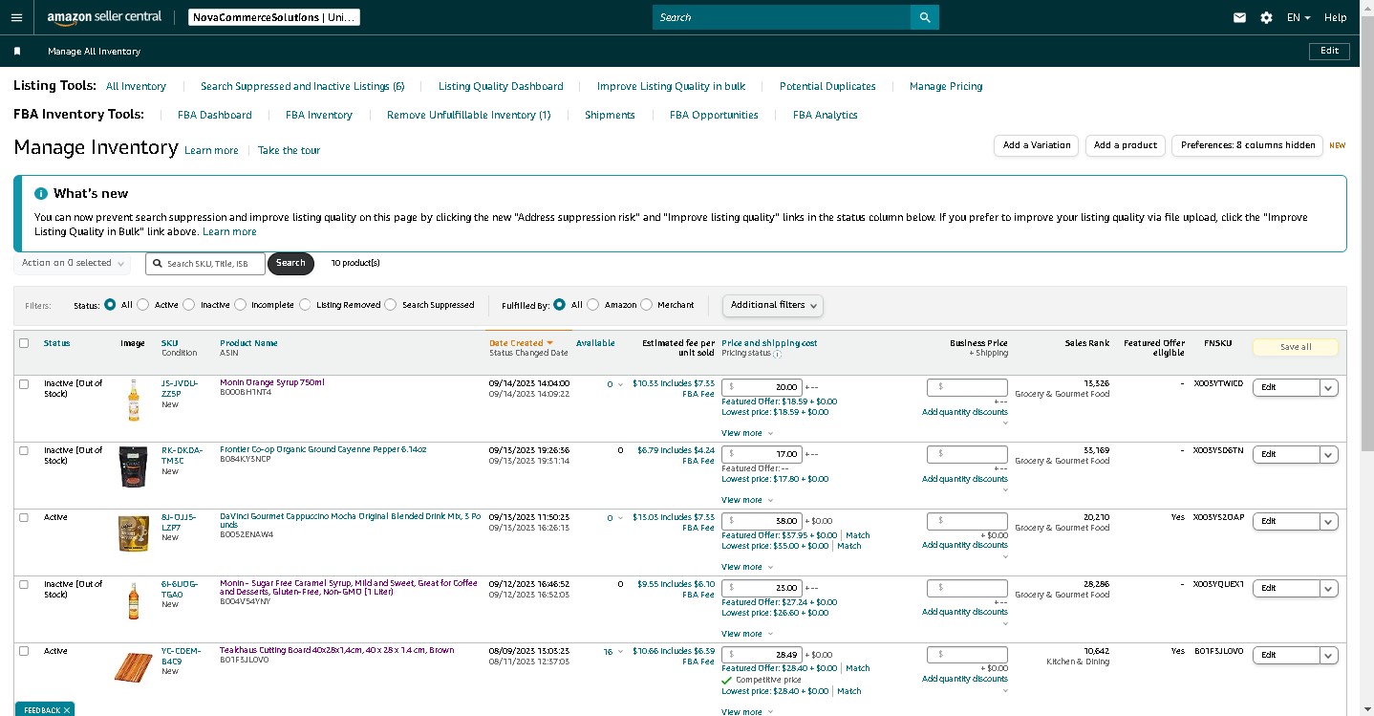The image size is (1374, 716).
Task: Open the hamburger navigation menu
Action: click(x=16, y=17)
